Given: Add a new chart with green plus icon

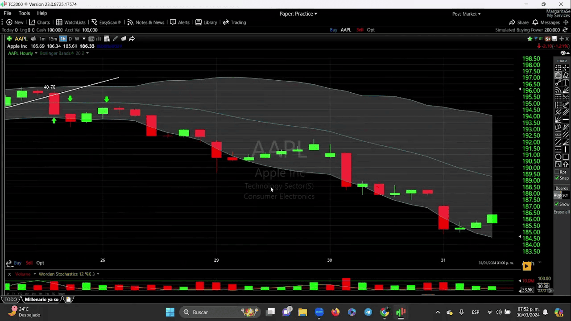Looking at the screenshot, I should 9,39.
